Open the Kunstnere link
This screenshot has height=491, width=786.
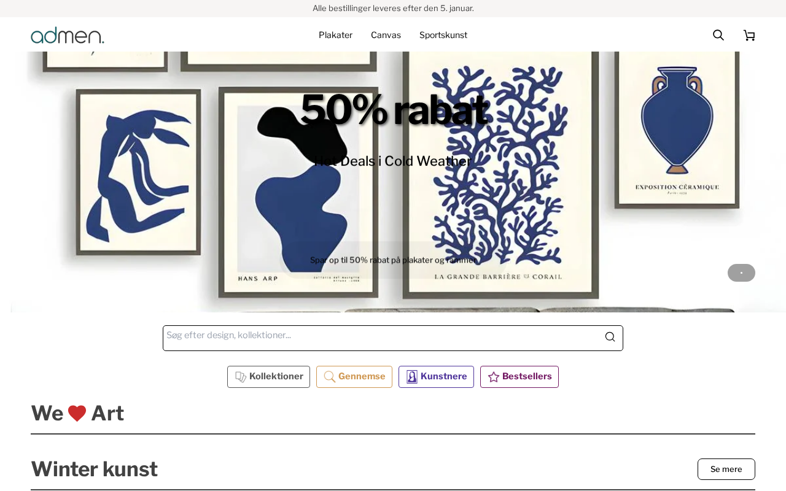436,377
